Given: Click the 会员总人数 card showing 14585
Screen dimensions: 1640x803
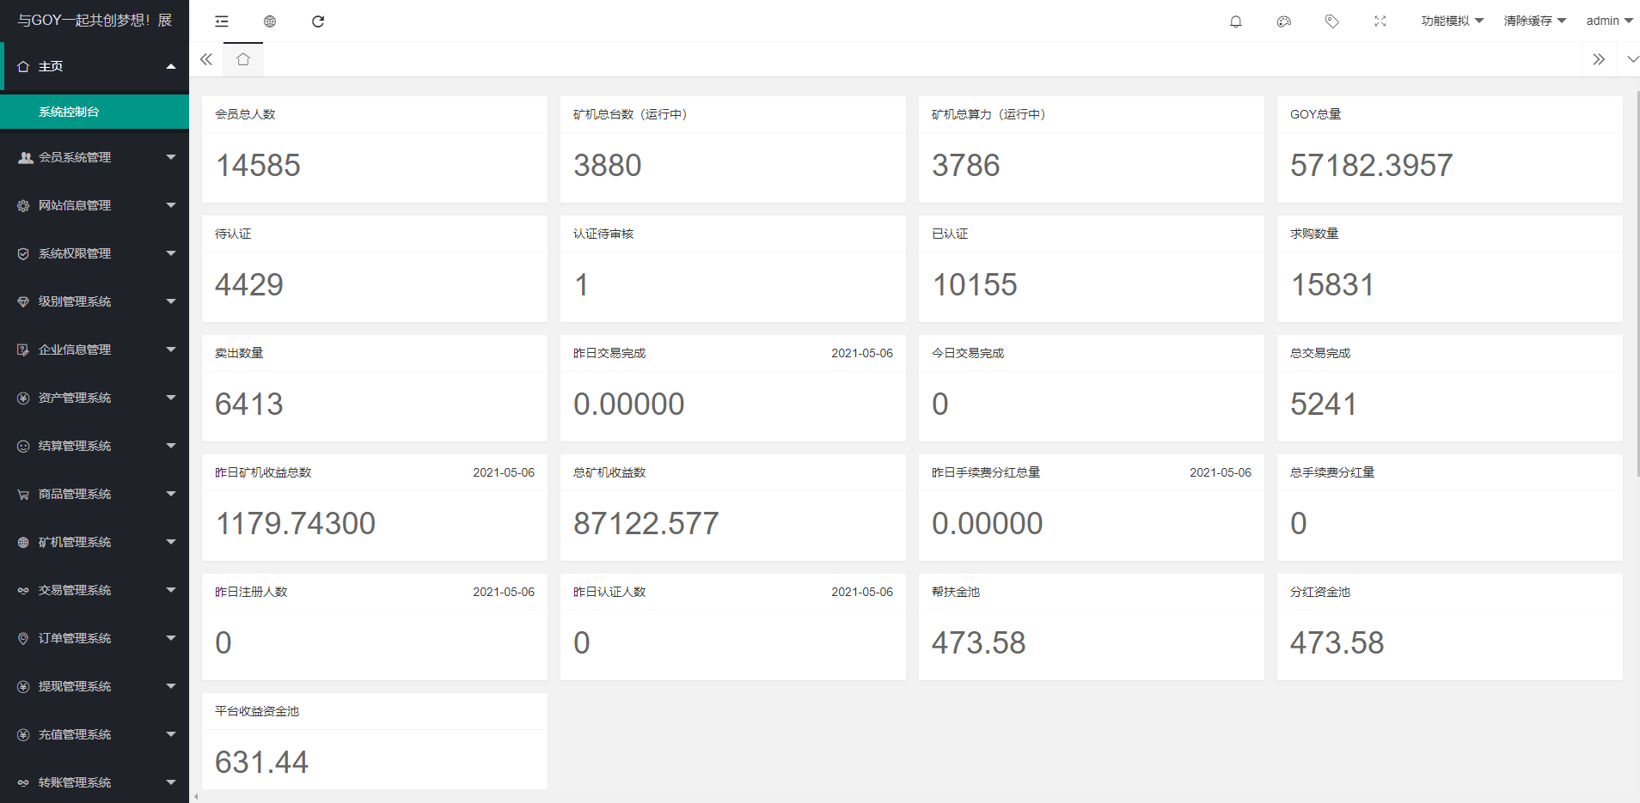Looking at the screenshot, I should 374,149.
